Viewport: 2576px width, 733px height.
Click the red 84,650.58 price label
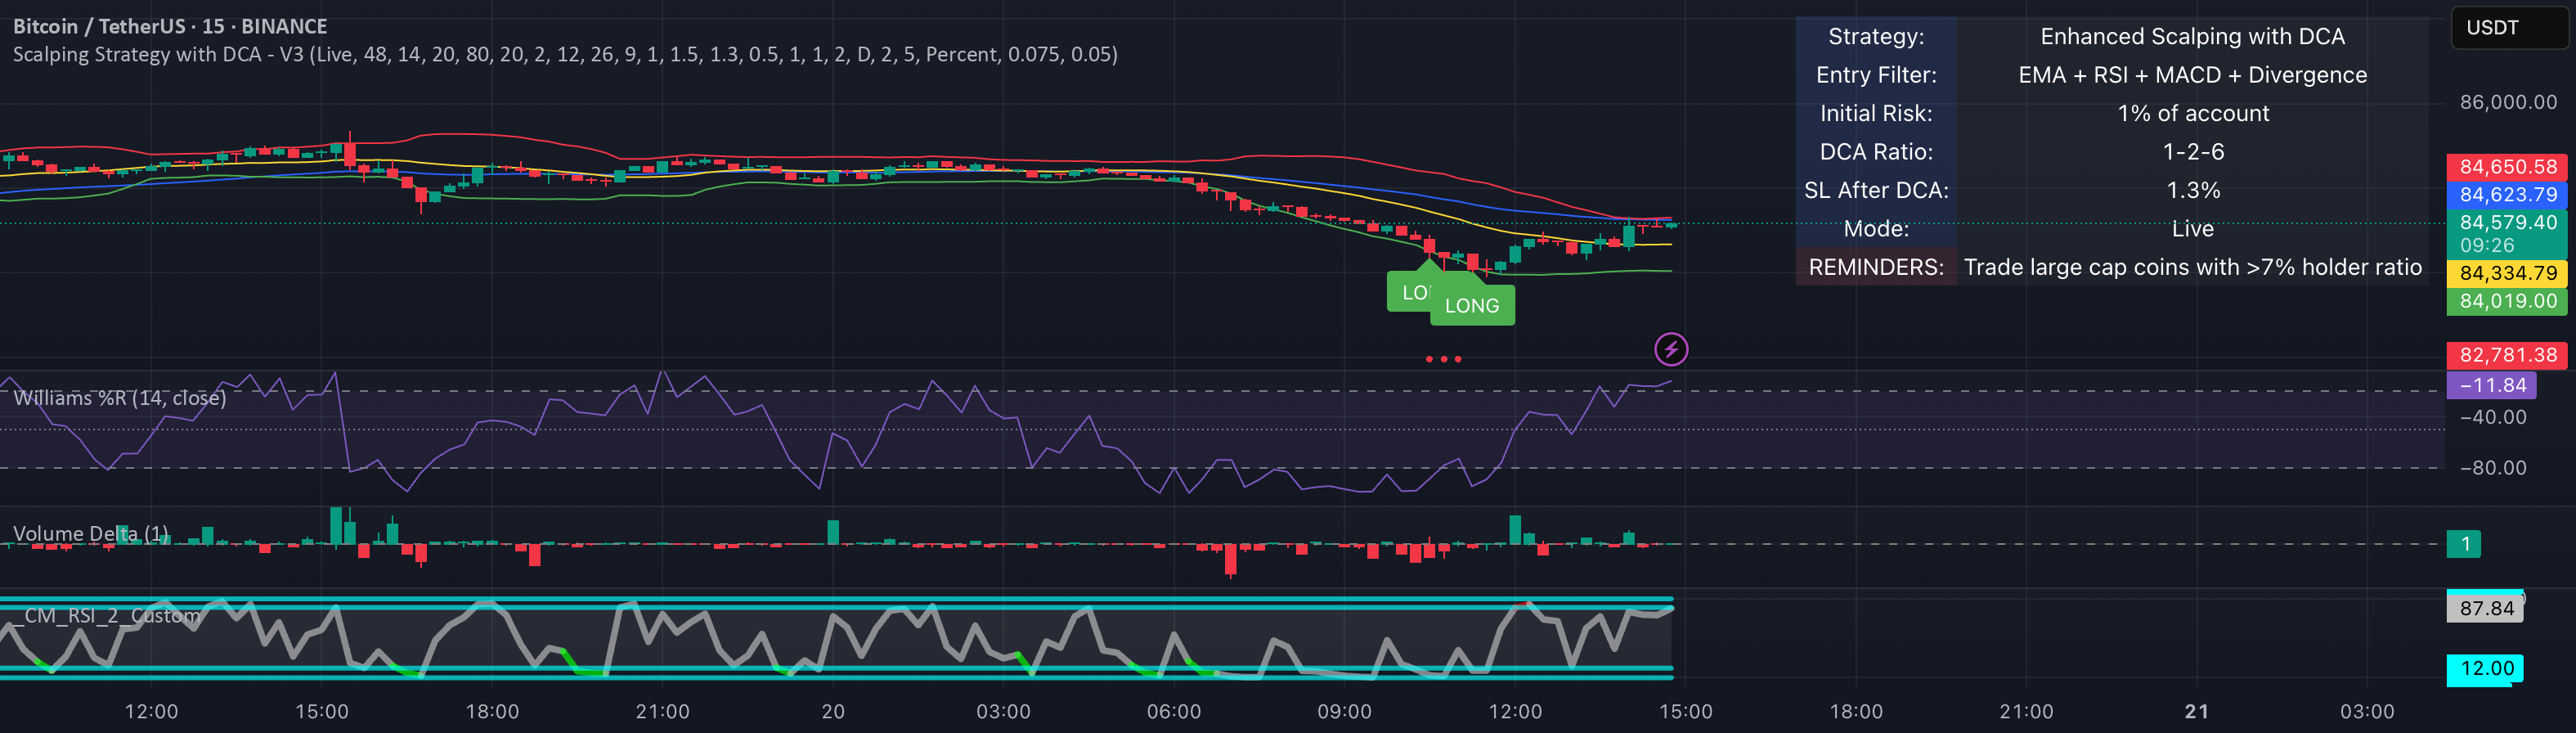point(2507,167)
